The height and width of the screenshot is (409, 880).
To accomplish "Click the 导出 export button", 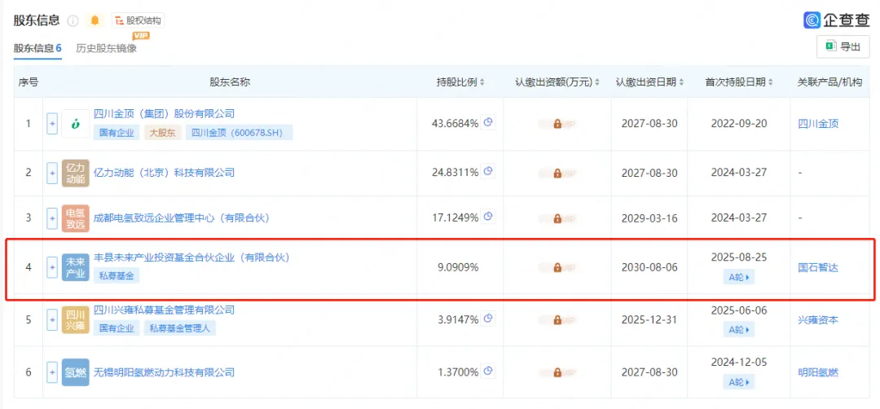I will [x=843, y=46].
